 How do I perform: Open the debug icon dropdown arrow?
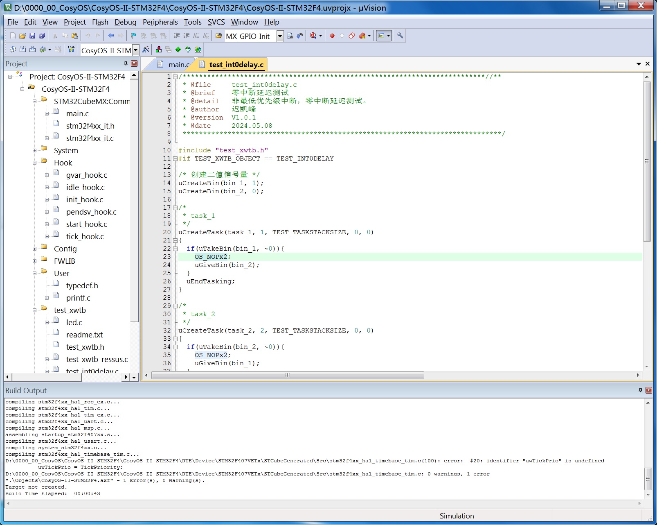[320, 36]
